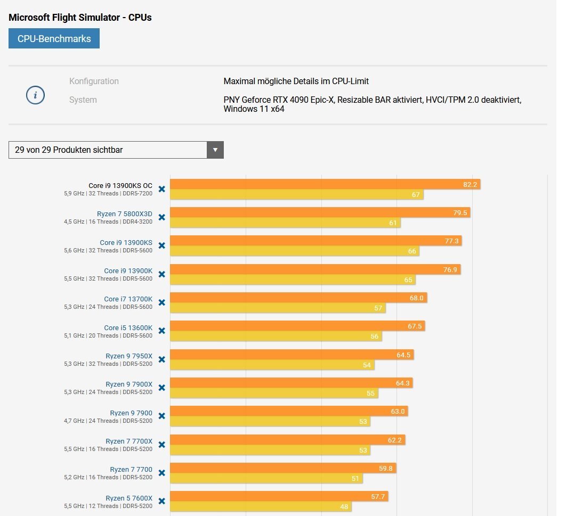567x516 pixels.
Task: Click the yellow 61 bar
Action: (x=285, y=223)
